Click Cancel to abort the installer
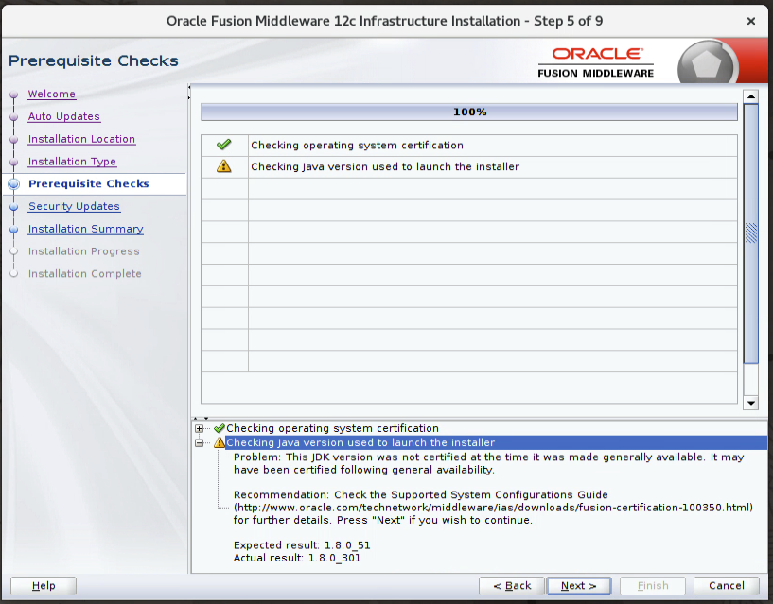 click(727, 586)
